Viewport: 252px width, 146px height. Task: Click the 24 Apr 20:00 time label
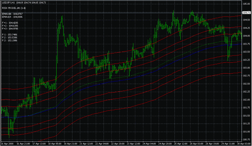tap(165, 144)
